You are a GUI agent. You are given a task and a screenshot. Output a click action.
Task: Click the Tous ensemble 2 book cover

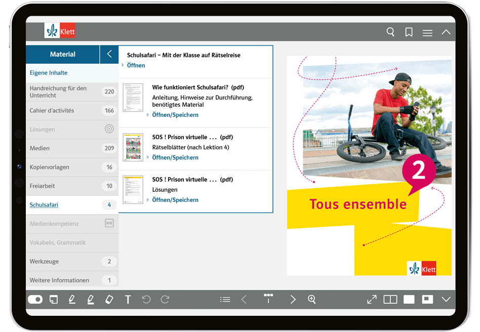369,165
